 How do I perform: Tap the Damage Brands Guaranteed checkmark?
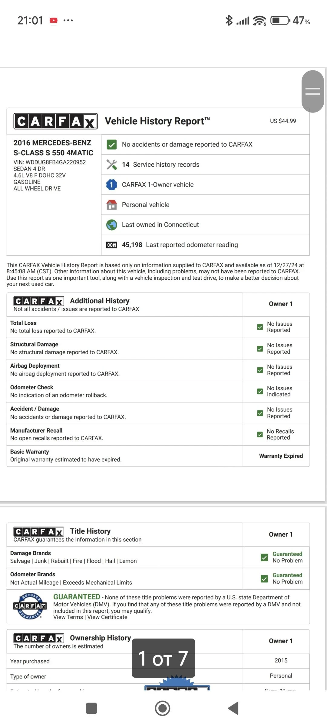point(264,557)
